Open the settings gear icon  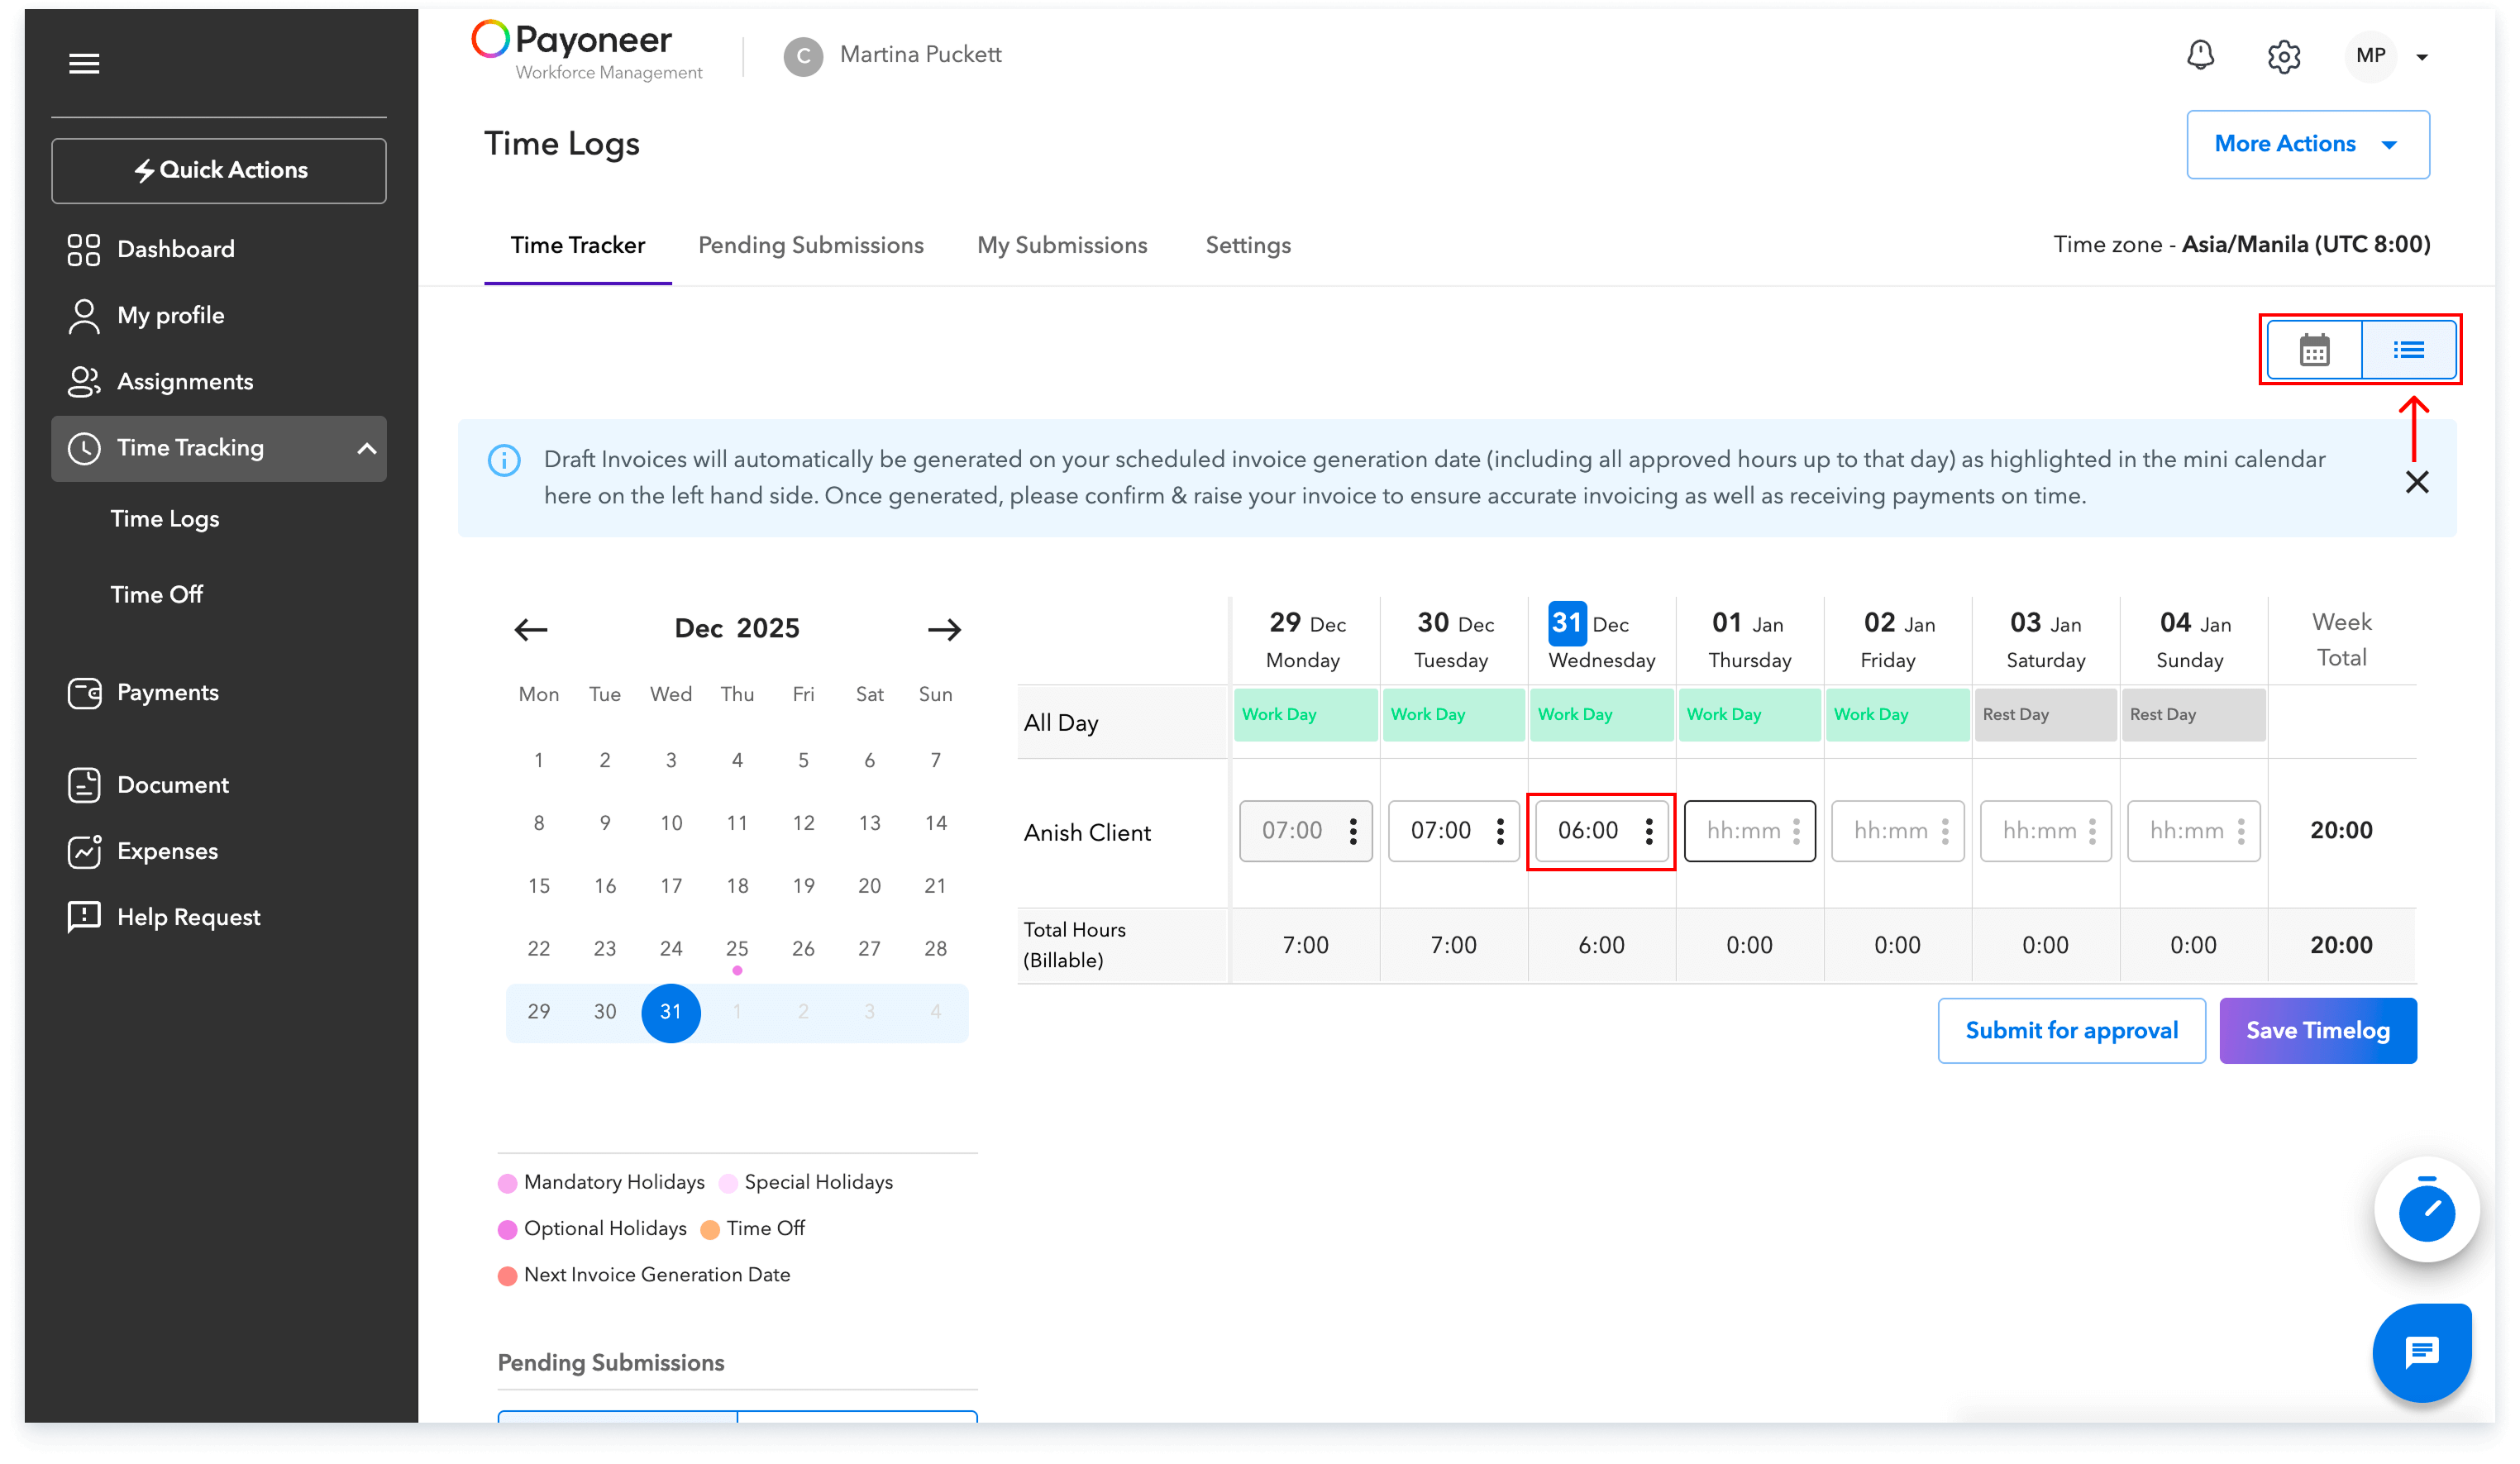2284,57
